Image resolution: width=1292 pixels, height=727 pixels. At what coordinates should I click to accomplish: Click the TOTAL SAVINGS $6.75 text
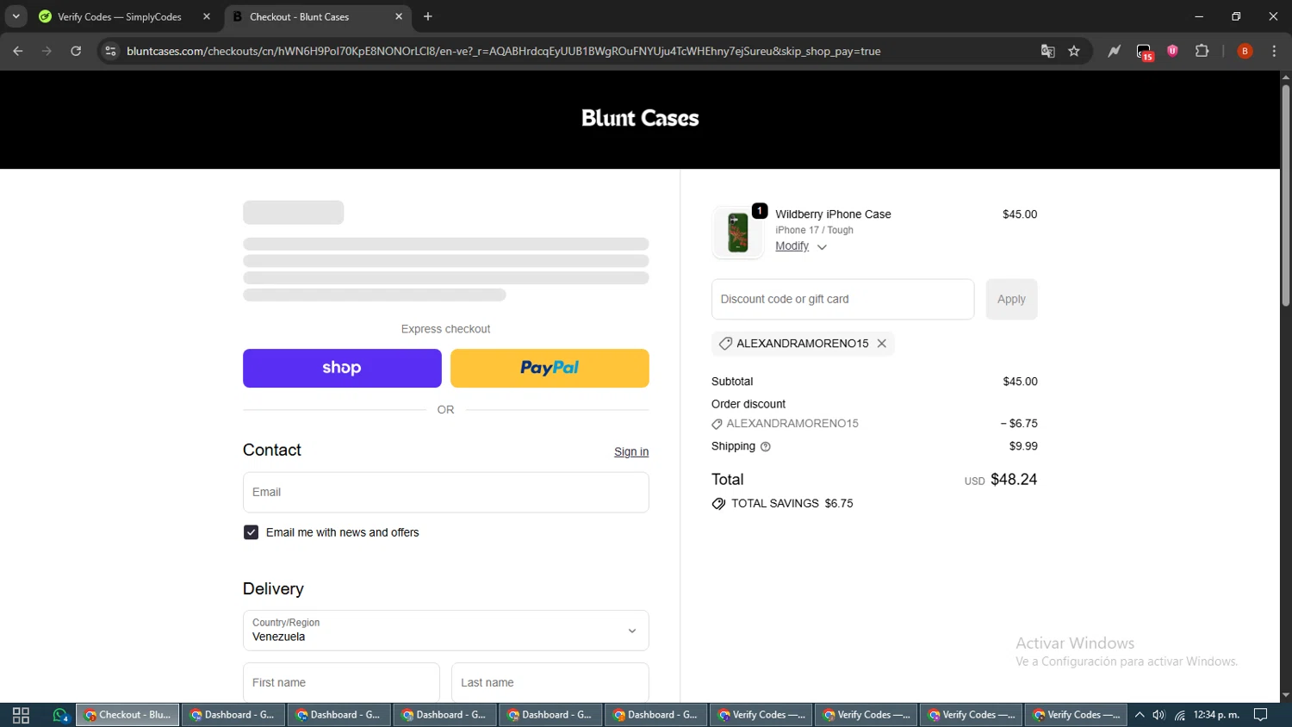[x=792, y=503]
